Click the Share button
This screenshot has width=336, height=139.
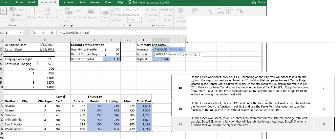259,2
